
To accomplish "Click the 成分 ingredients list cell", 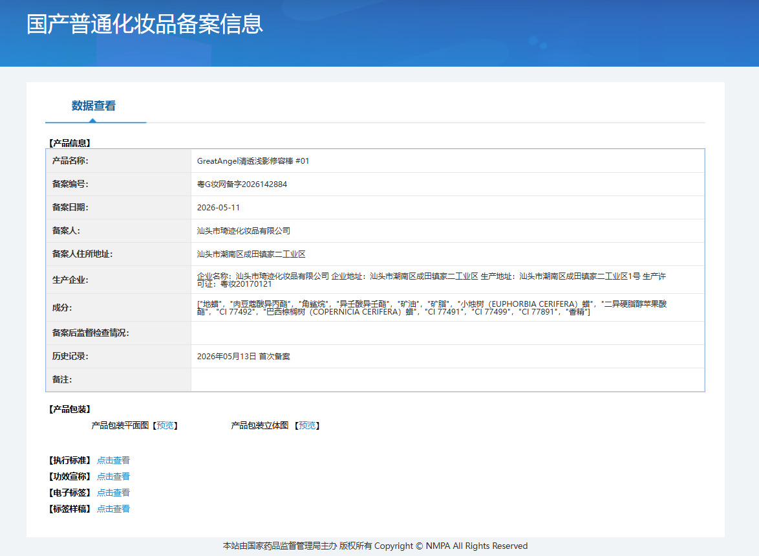I will tap(448, 308).
